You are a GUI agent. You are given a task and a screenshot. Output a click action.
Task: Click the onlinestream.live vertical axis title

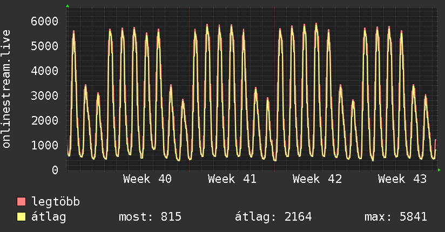tap(6, 89)
